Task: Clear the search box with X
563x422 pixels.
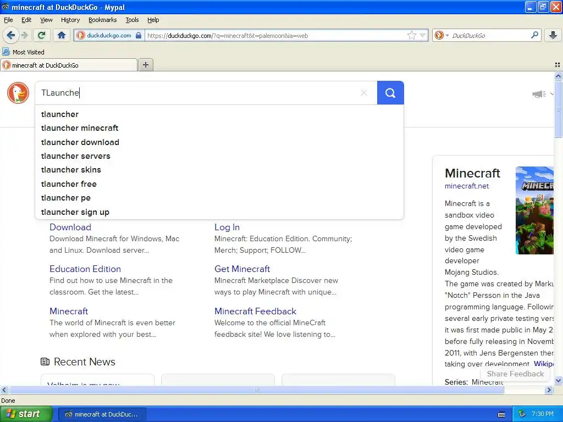Action: point(364,92)
